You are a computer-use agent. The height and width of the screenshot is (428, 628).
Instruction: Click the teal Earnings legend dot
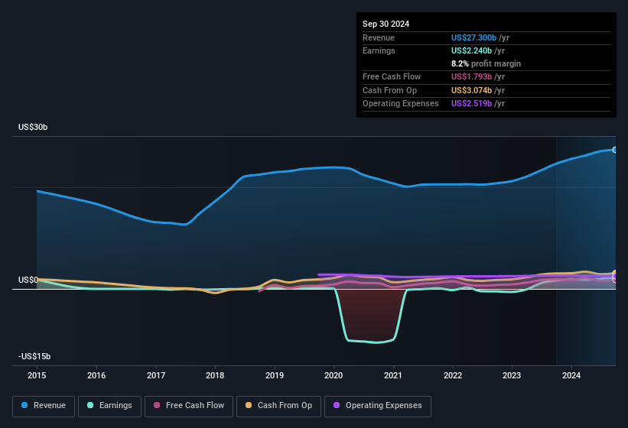point(90,406)
